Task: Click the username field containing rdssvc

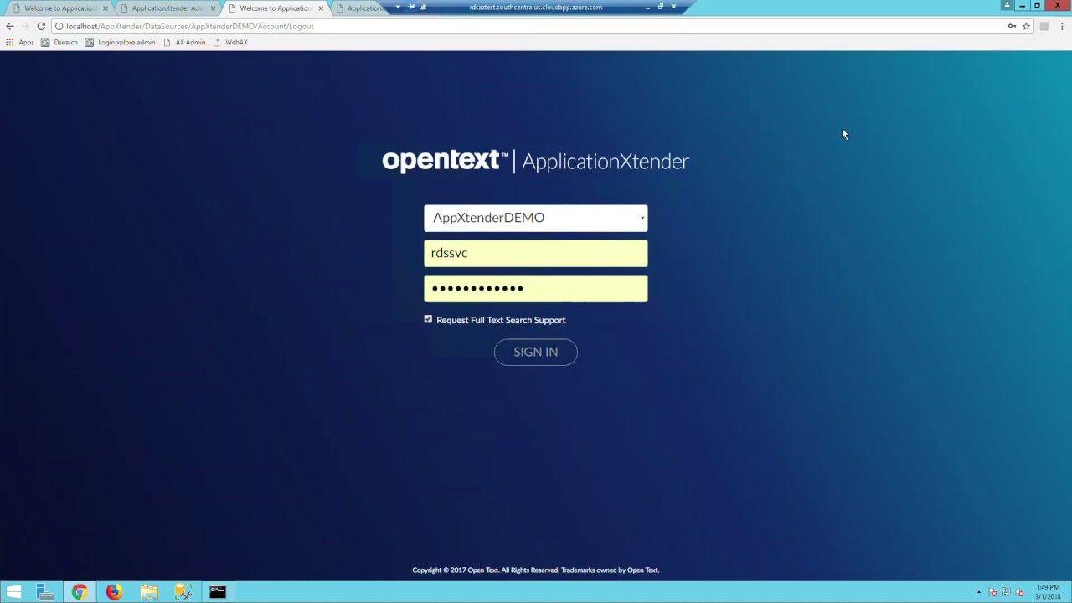Action: [x=535, y=253]
